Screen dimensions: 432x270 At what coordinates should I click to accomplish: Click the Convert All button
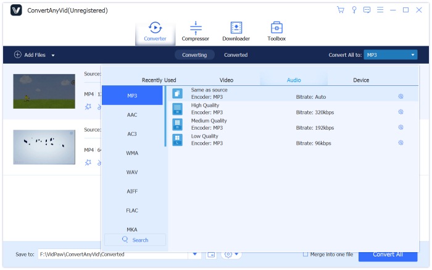click(388, 255)
